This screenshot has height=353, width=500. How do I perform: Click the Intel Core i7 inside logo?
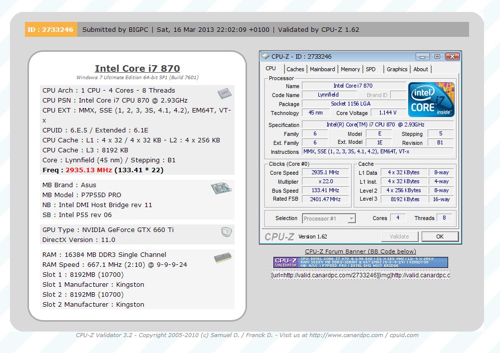(431, 99)
